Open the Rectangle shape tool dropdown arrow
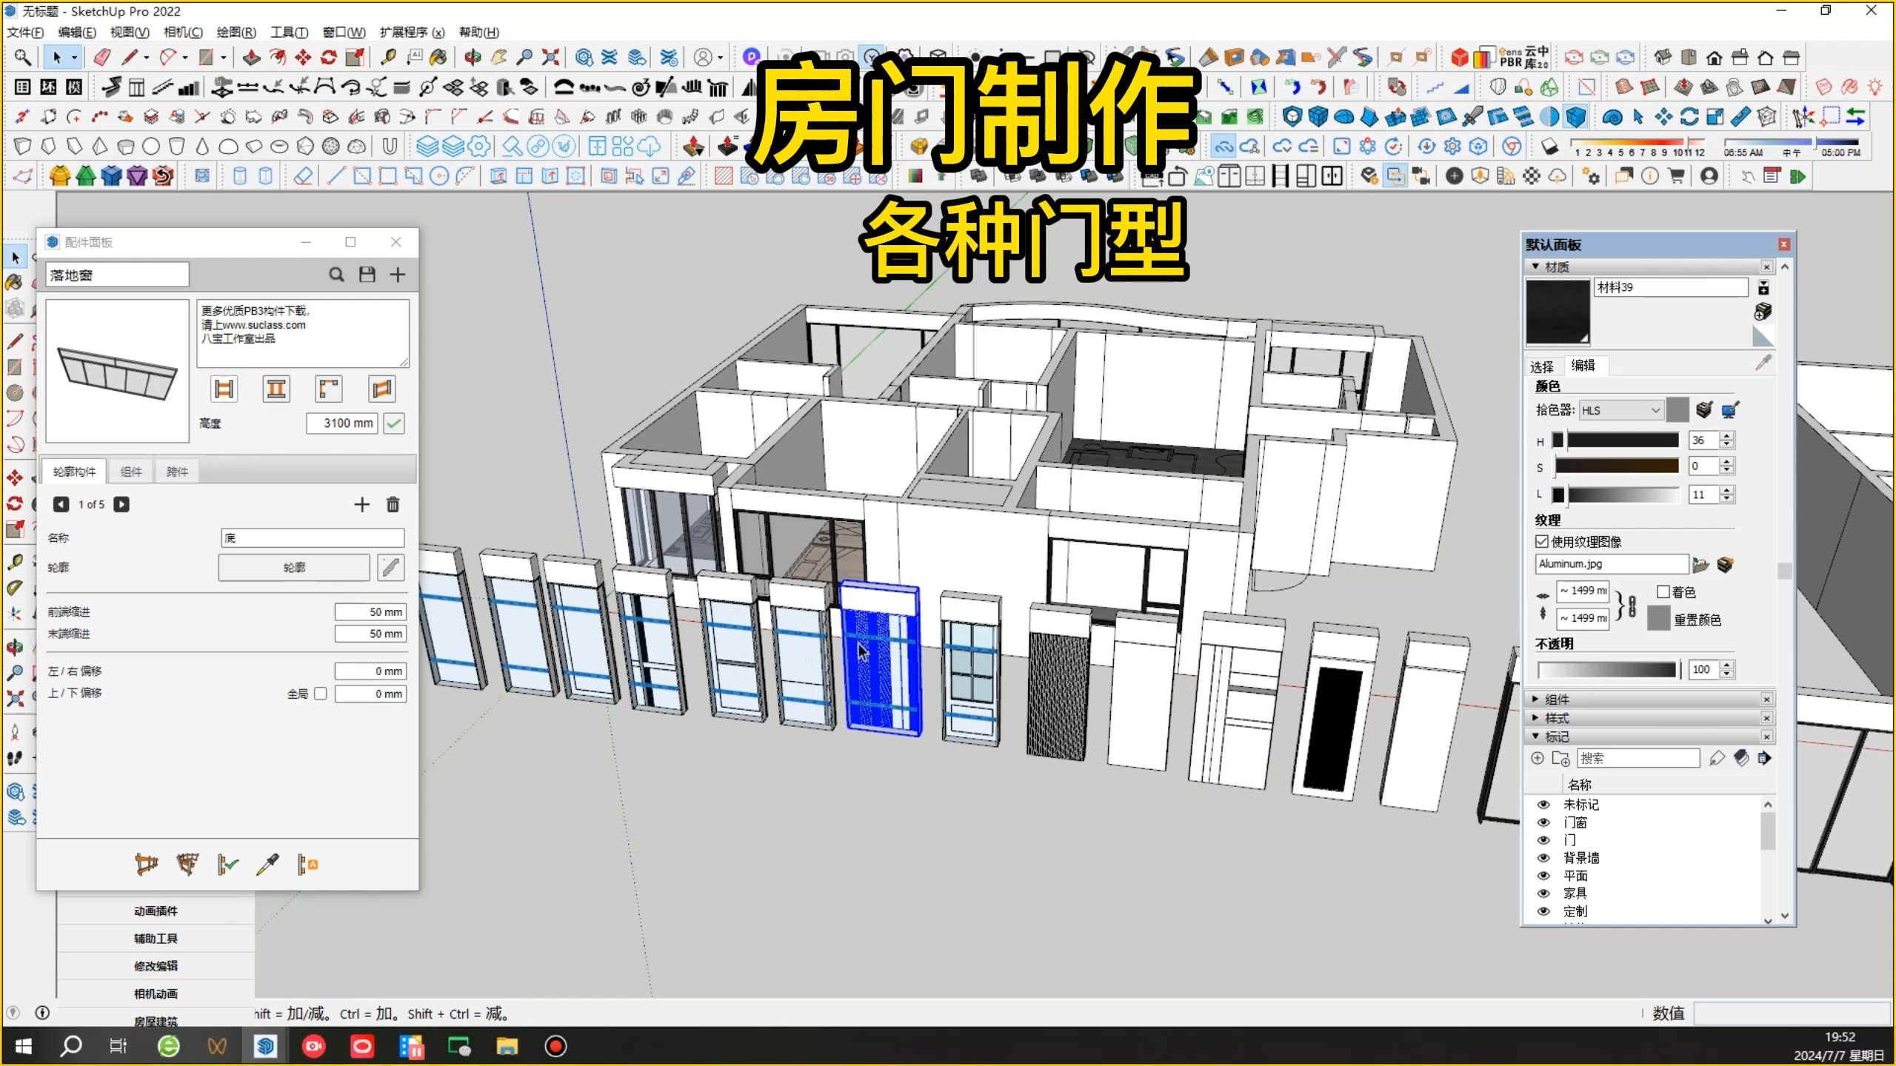Viewport: 1896px width, 1066px height. click(224, 58)
